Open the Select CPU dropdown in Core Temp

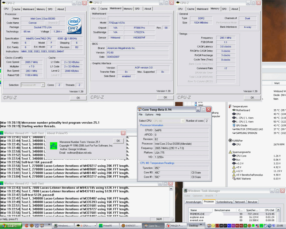(x=183, y=121)
